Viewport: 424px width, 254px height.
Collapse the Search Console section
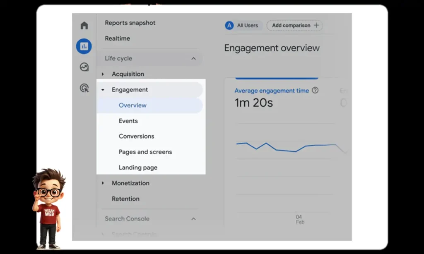click(x=193, y=219)
